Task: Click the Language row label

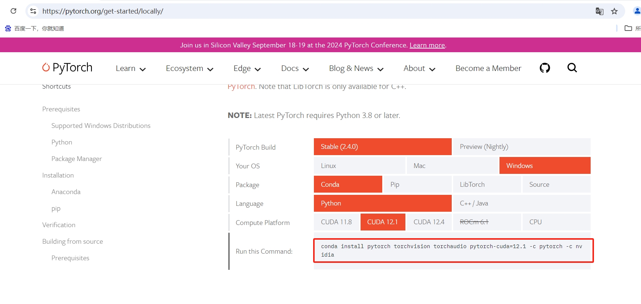Action: click(x=249, y=204)
